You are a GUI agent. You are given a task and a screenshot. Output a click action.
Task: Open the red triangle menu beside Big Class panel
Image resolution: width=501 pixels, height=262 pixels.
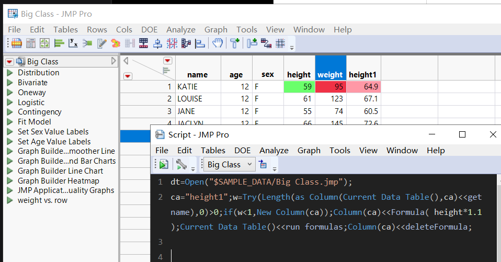(x=9, y=61)
